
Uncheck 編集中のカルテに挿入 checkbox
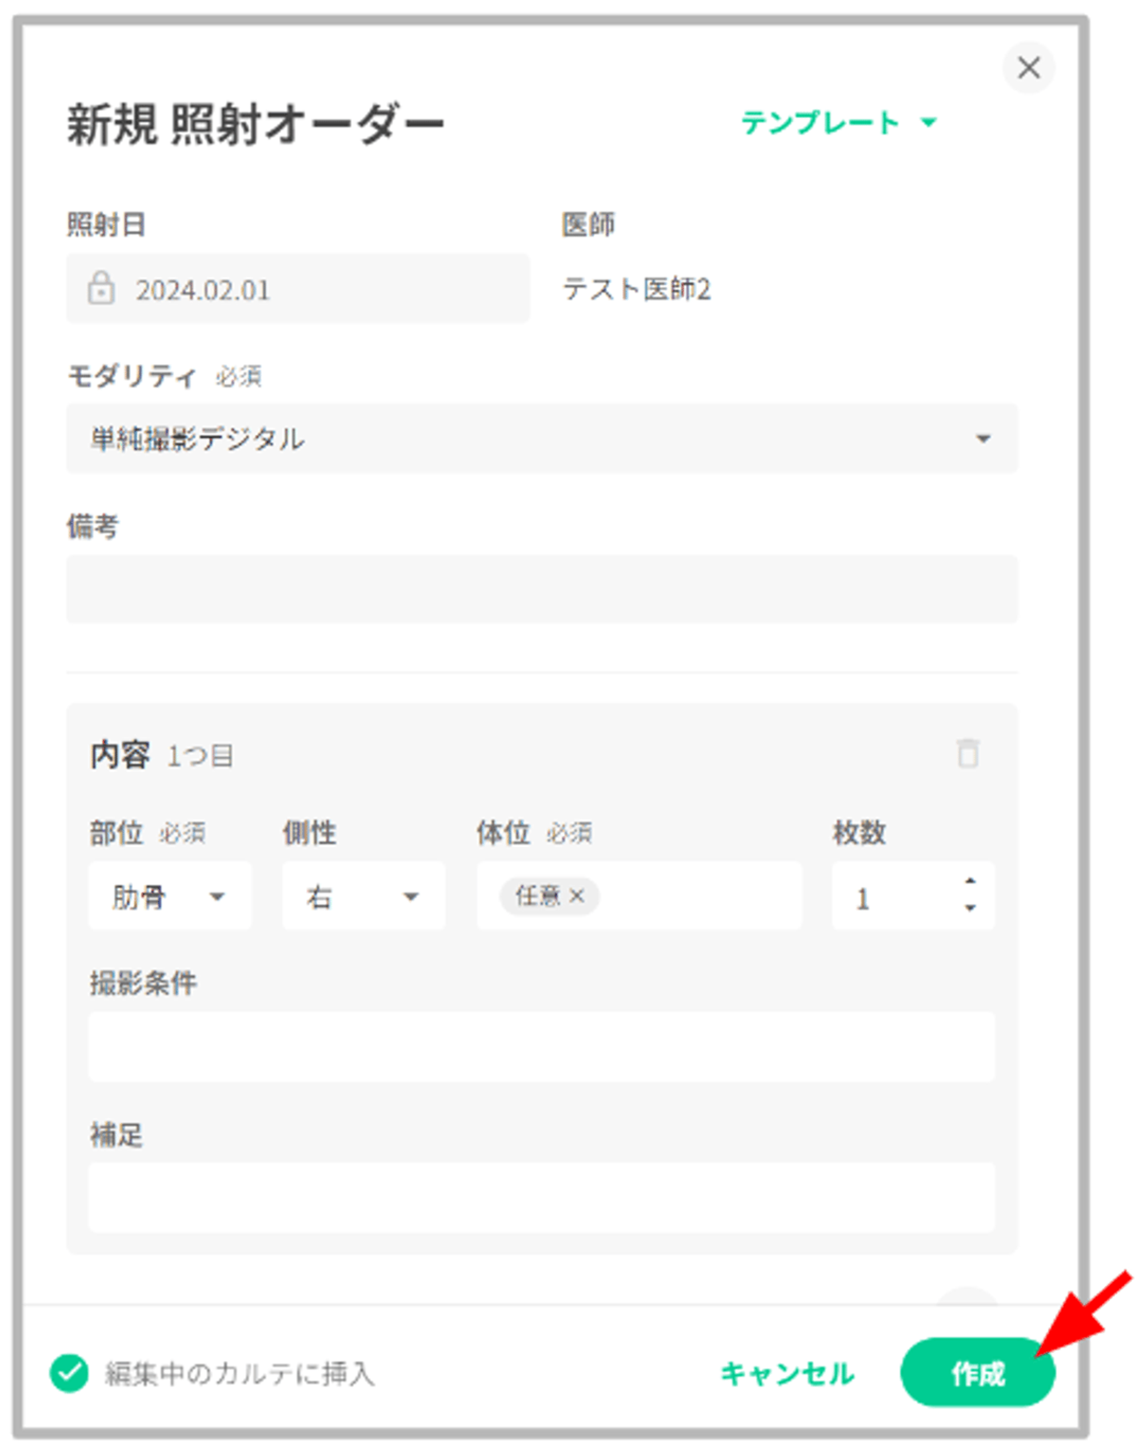point(70,1373)
